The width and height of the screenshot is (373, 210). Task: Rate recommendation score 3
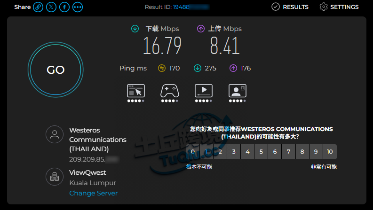(234, 152)
